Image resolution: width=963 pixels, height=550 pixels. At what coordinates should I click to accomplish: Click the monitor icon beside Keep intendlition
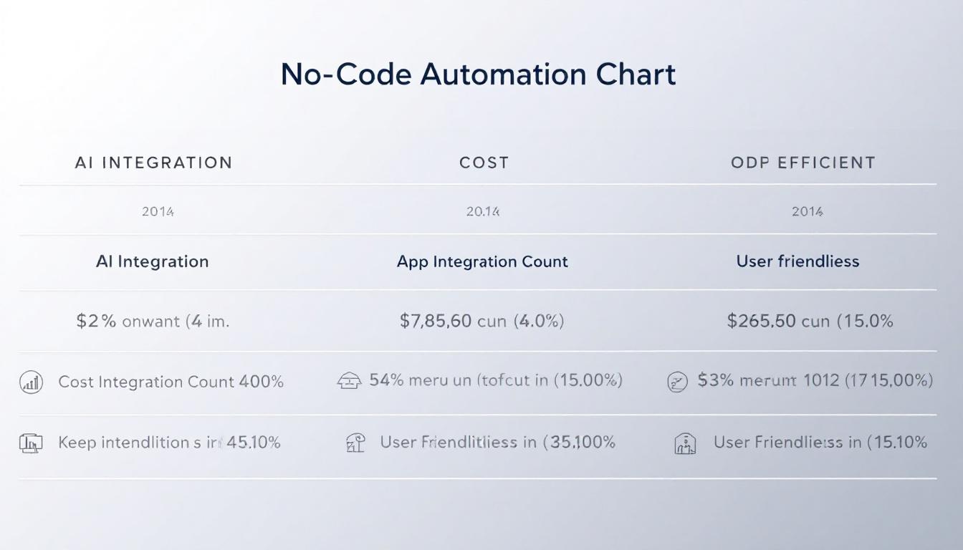31,443
